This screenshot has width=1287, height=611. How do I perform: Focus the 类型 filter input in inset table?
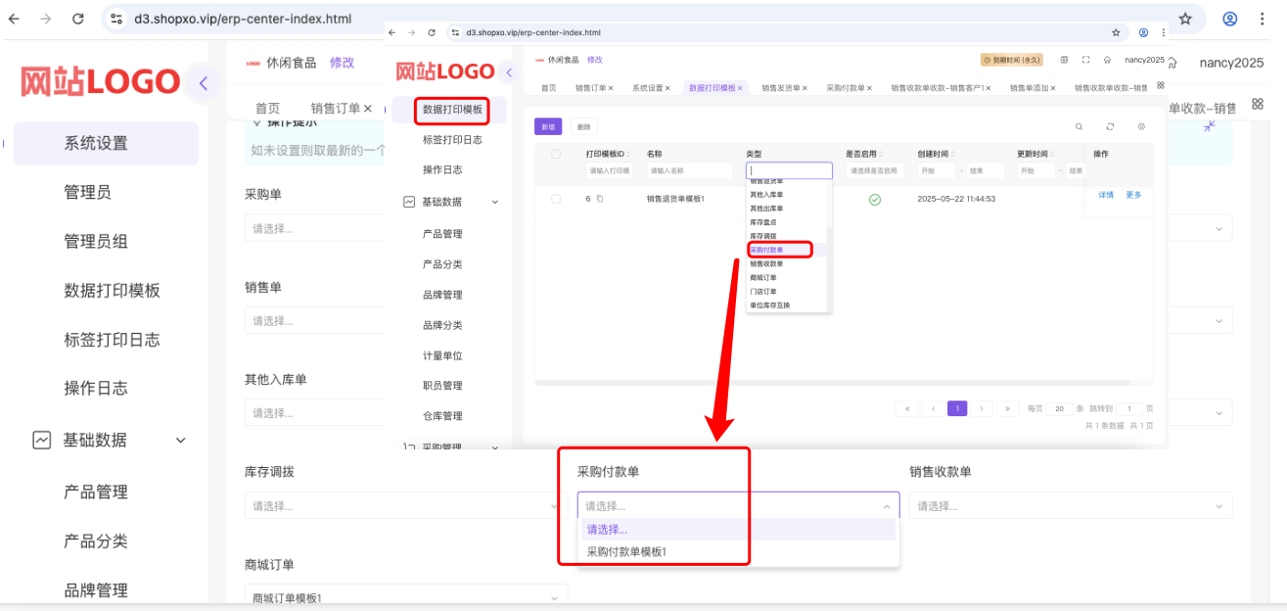(x=789, y=170)
